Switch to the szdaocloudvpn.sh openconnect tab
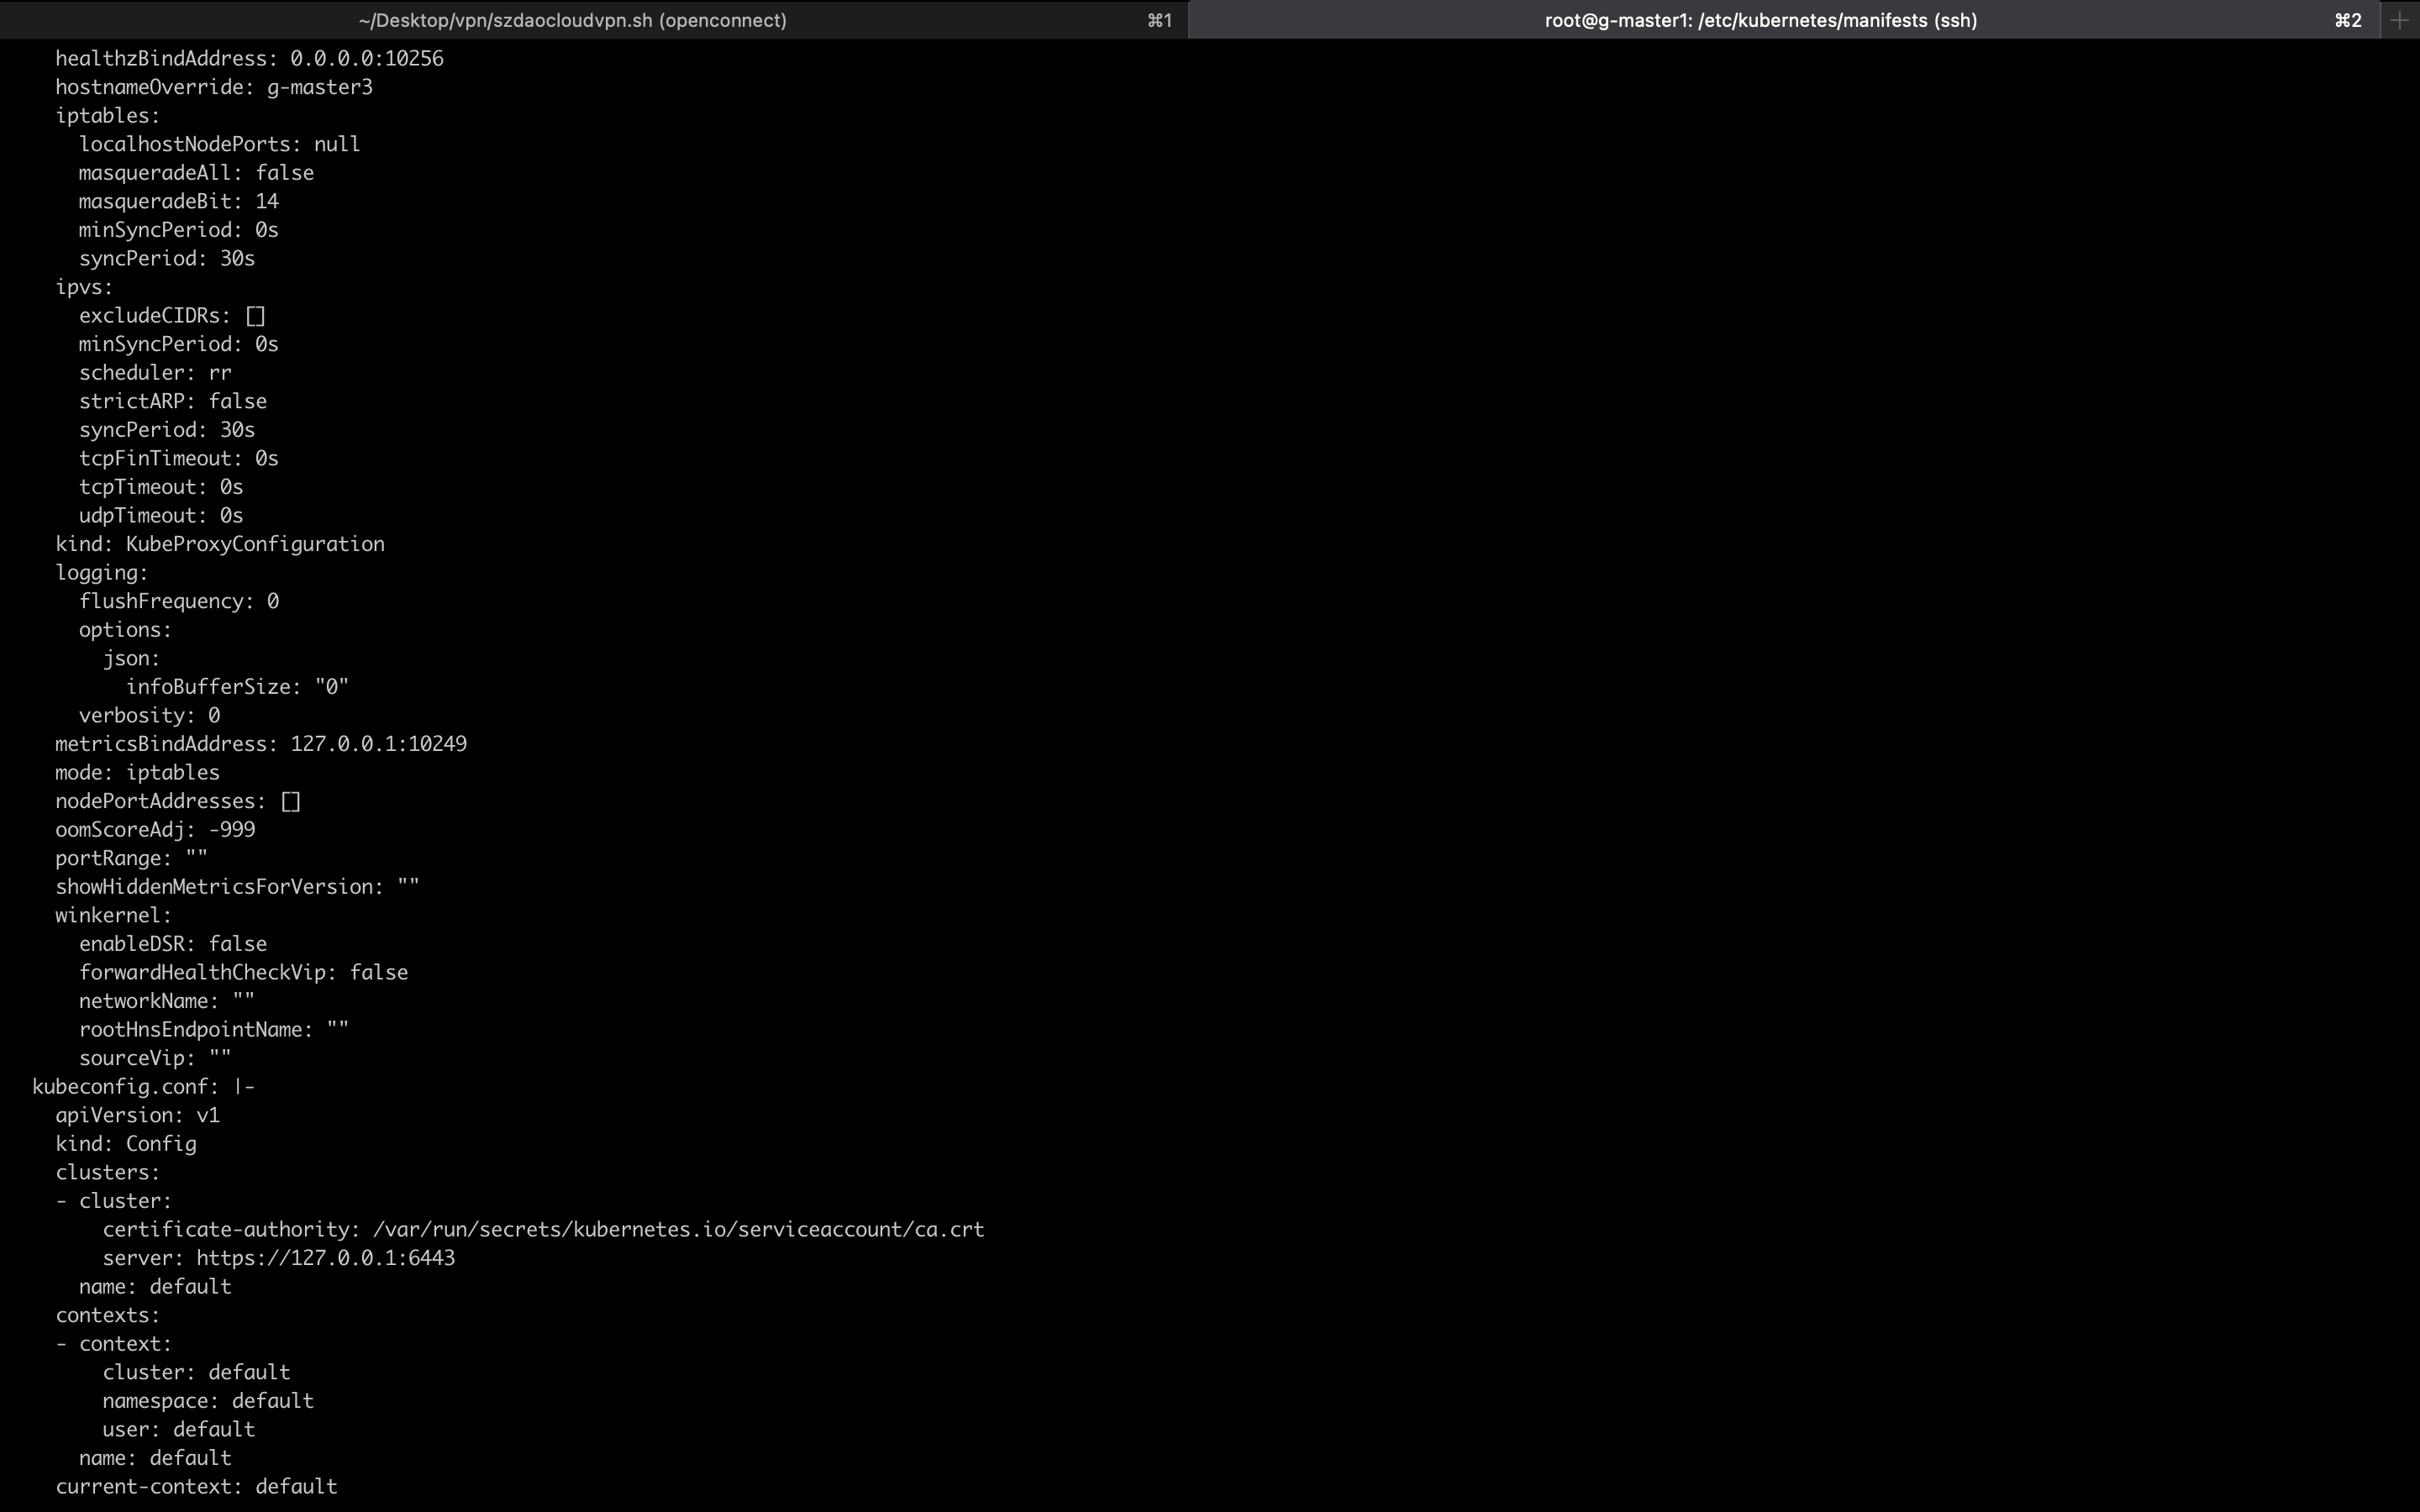The height and width of the screenshot is (1512, 2420). [x=572, y=20]
